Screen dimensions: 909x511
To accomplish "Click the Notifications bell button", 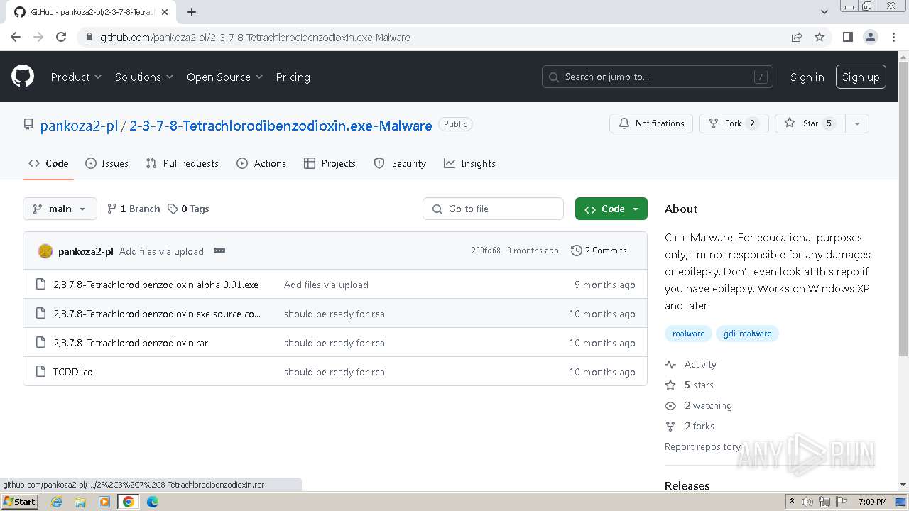I will (651, 123).
